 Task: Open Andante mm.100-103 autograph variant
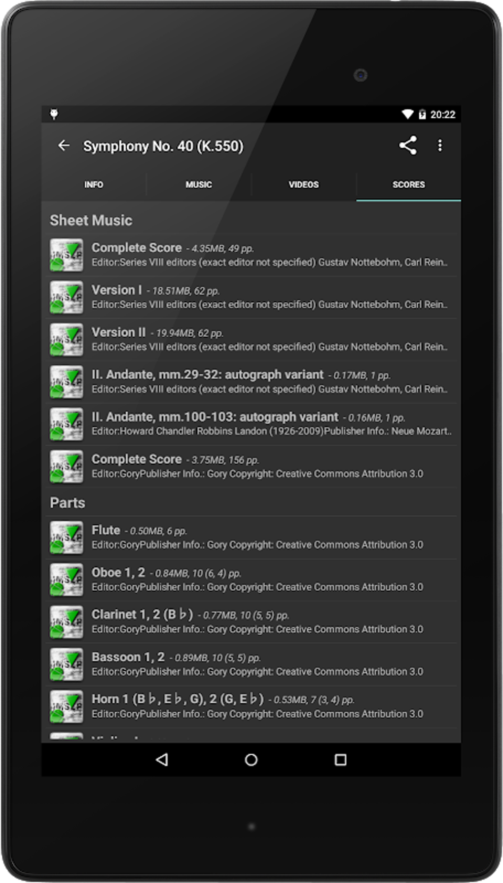[269, 424]
